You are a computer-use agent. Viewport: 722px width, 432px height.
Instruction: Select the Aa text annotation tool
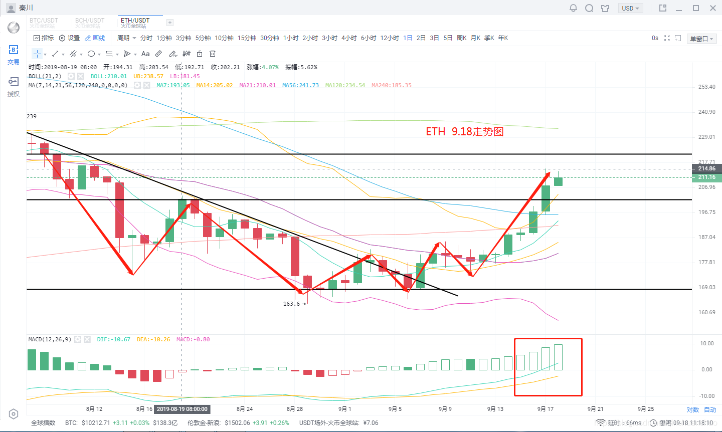tap(145, 54)
